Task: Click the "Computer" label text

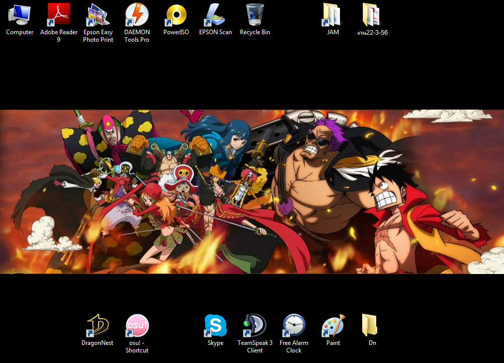Action: pos(20,32)
